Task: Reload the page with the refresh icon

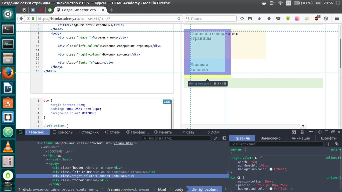Action: [179, 18]
